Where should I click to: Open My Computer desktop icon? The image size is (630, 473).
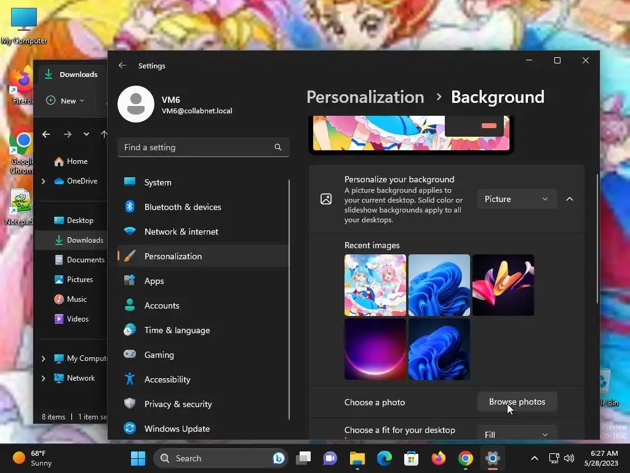tap(24, 25)
